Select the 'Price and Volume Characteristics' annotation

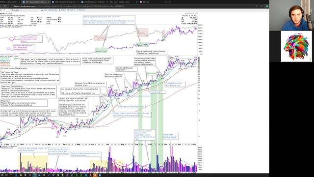pyautogui.click(x=30, y=75)
